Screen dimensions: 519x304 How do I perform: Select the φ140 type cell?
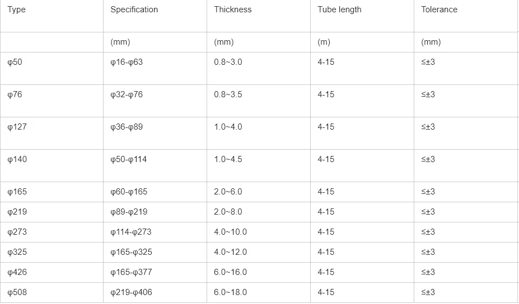(x=17, y=159)
